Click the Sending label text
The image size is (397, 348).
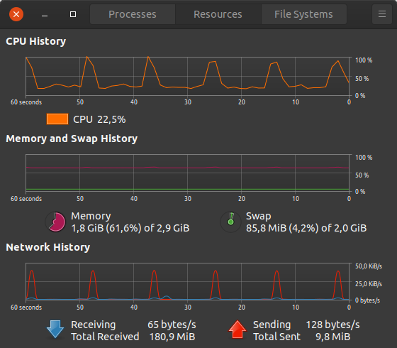272,325
